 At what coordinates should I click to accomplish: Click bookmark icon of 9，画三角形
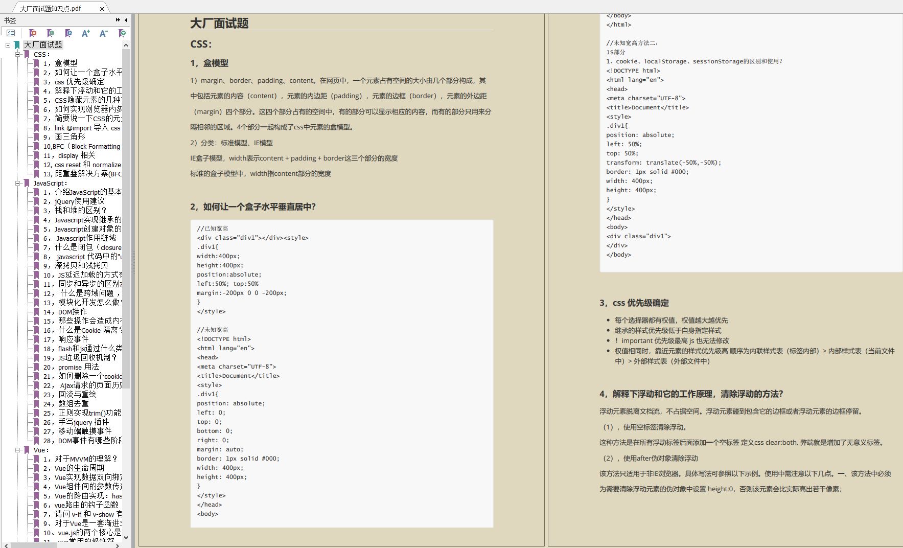pos(36,137)
